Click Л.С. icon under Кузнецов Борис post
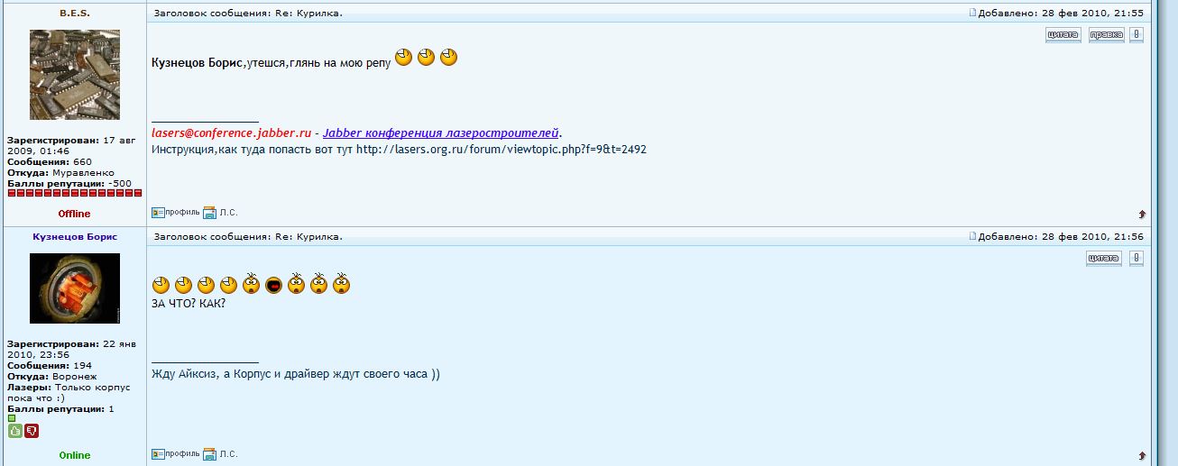The width and height of the screenshot is (1178, 466). coord(220,453)
